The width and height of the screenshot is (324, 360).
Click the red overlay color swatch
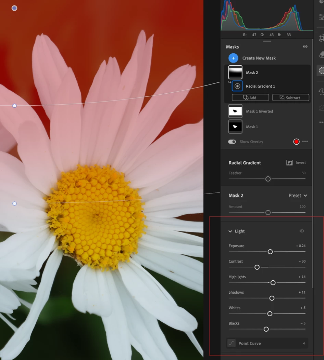click(296, 142)
